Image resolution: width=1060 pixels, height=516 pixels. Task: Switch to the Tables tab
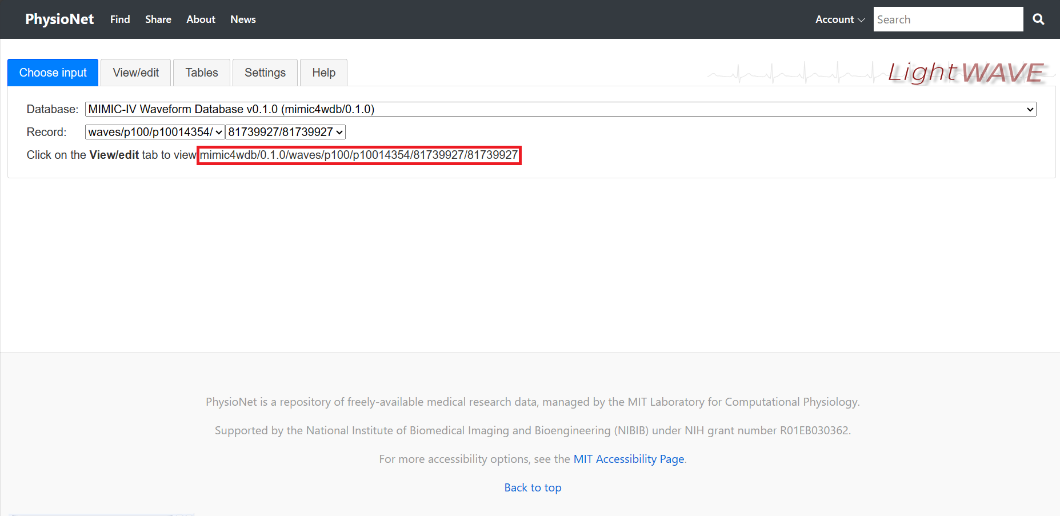pyautogui.click(x=202, y=73)
